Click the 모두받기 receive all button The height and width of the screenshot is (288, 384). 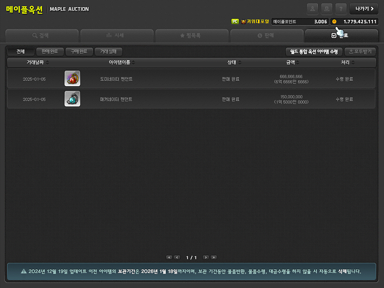tap(360, 52)
